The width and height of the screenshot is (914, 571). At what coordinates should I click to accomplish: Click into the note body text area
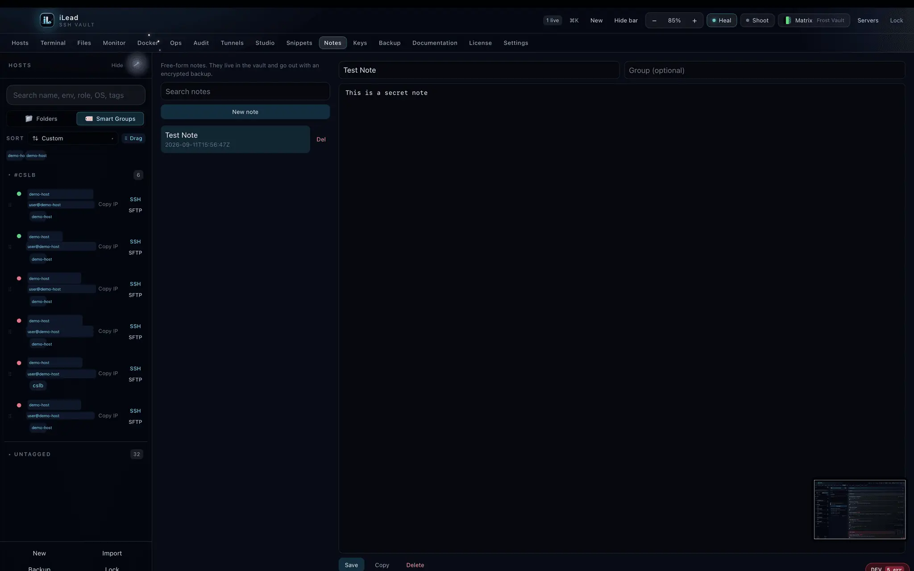click(622, 318)
